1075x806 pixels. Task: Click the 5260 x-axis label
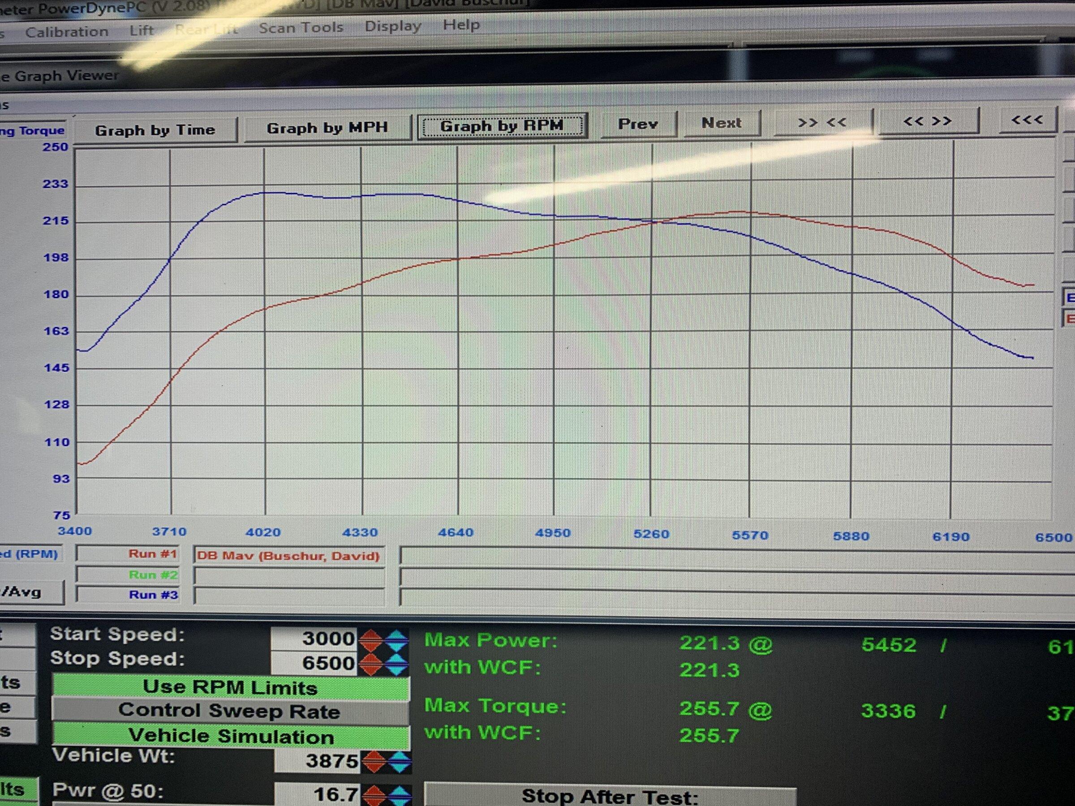[x=651, y=534]
